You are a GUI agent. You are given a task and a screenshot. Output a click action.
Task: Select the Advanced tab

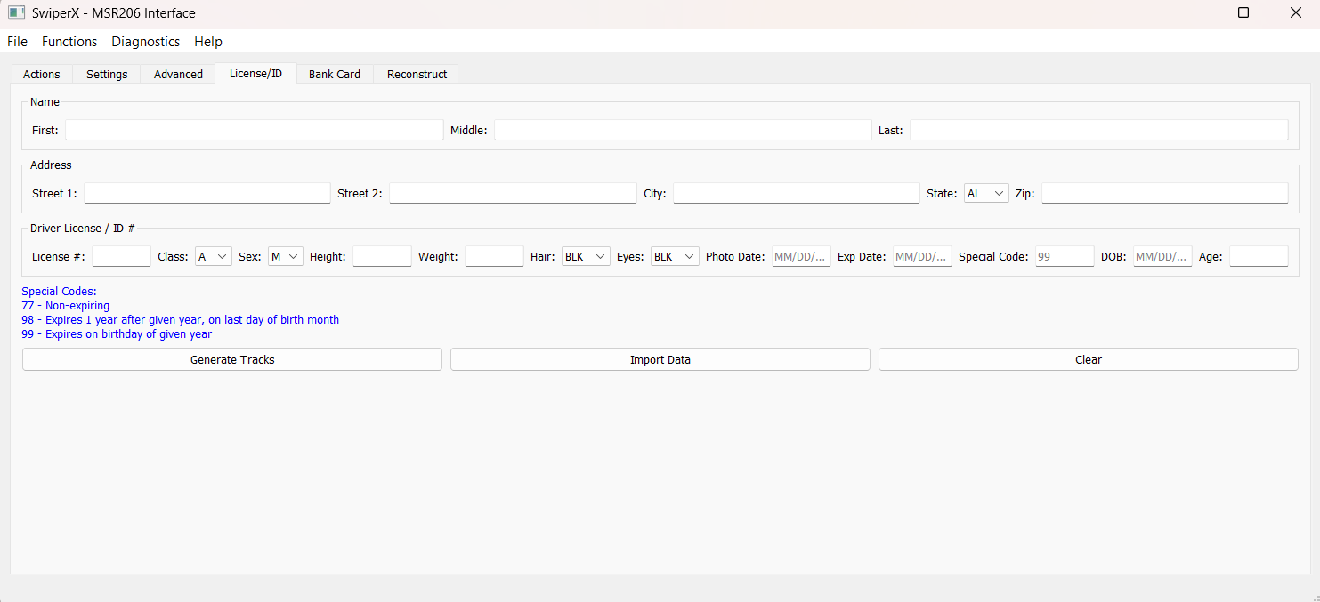178,74
